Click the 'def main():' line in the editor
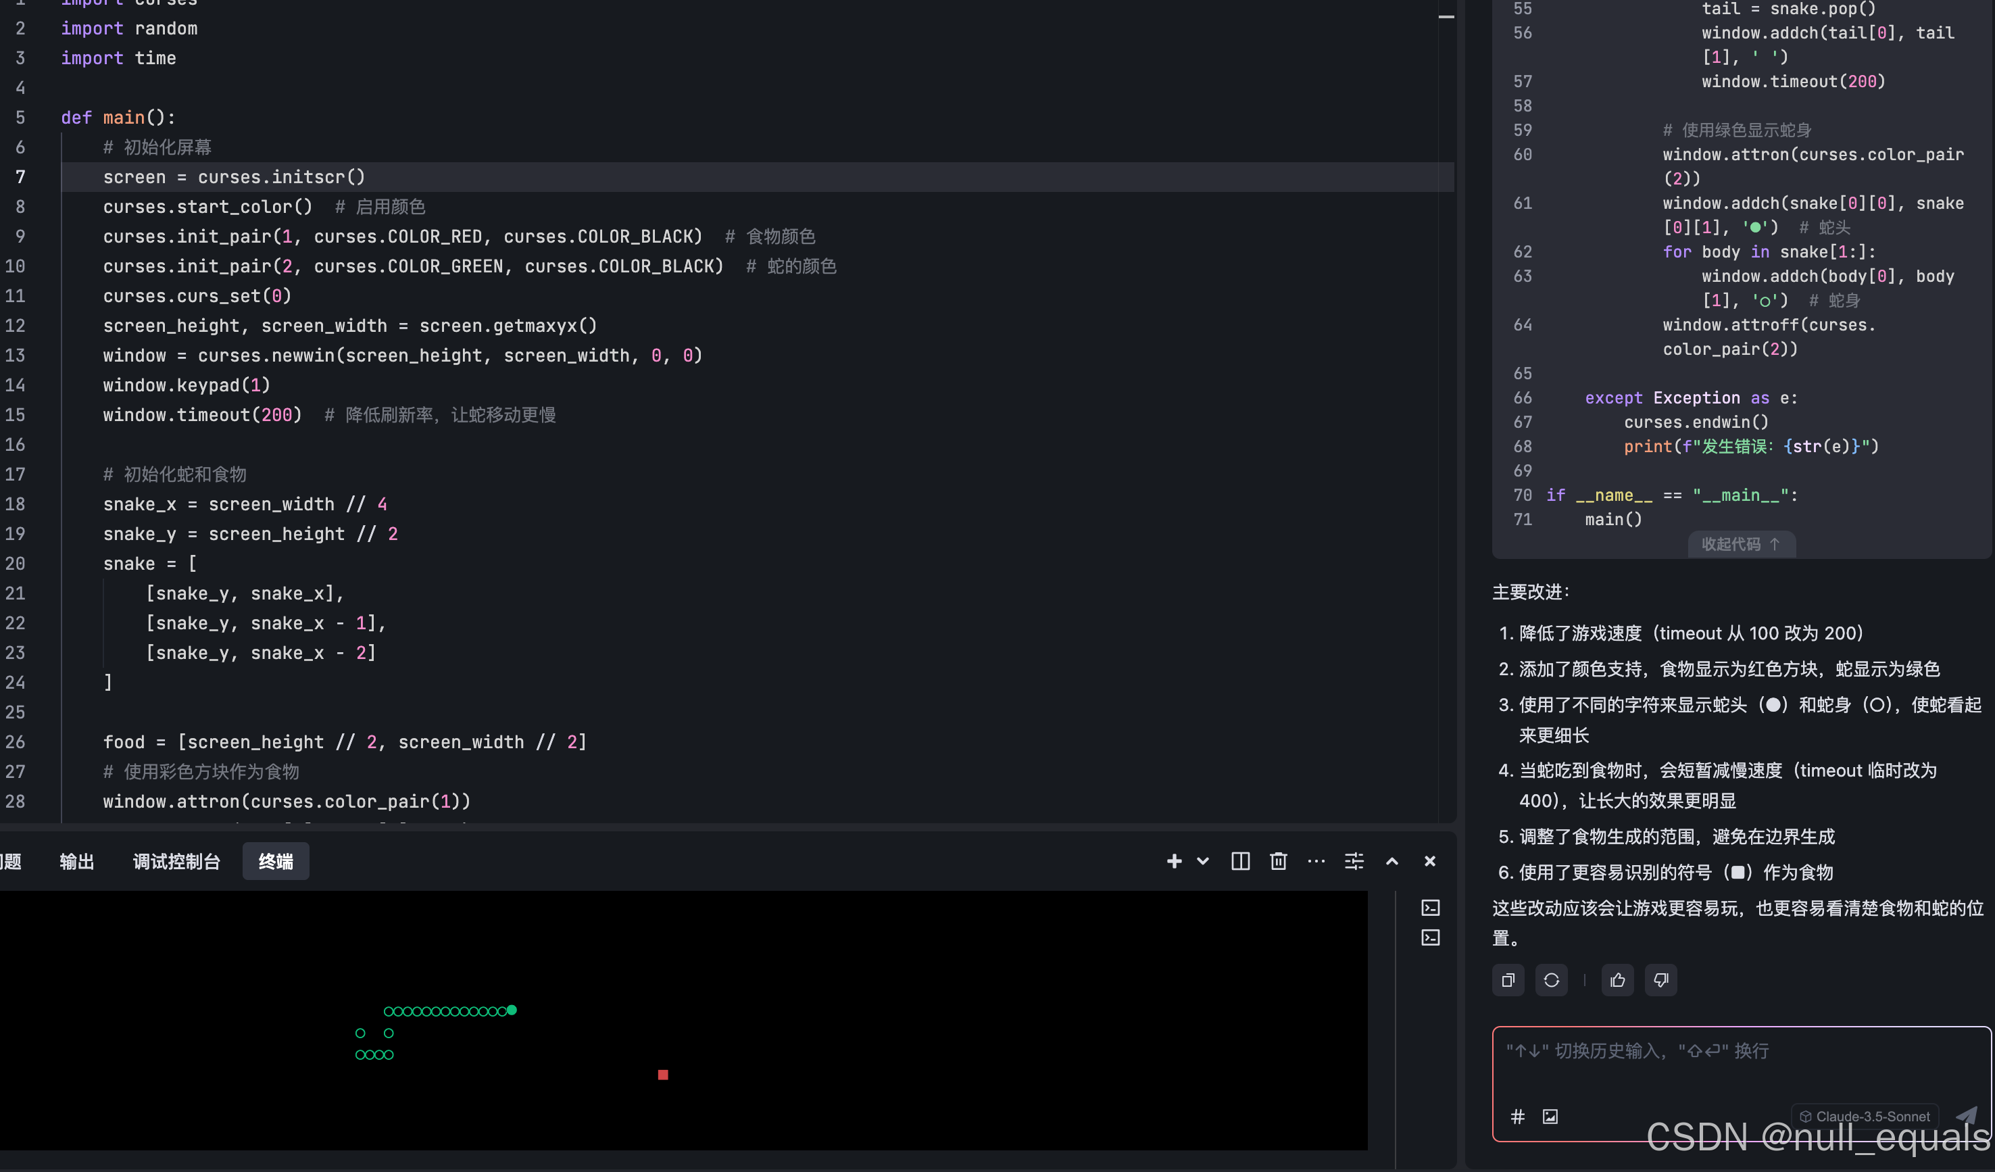Image resolution: width=1995 pixels, height=1172 pixels. 118,117
